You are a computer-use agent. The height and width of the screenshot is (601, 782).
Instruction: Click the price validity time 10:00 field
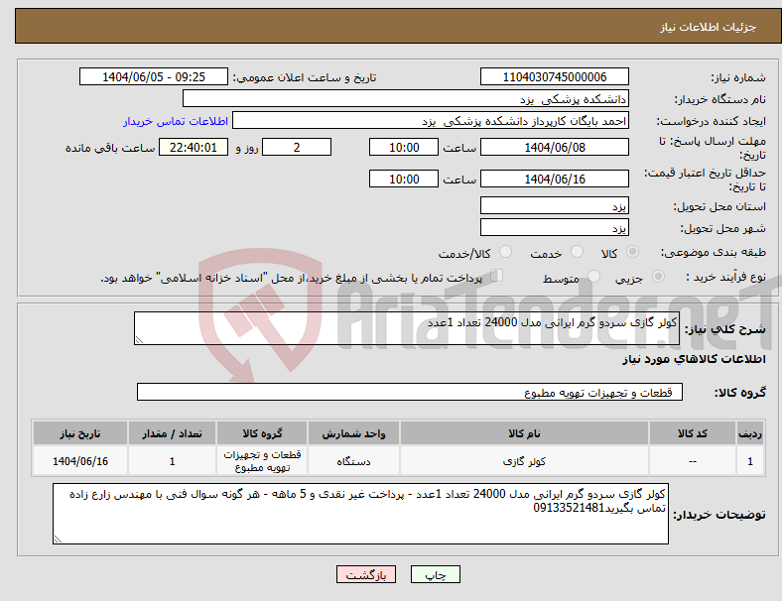point(404,179)
